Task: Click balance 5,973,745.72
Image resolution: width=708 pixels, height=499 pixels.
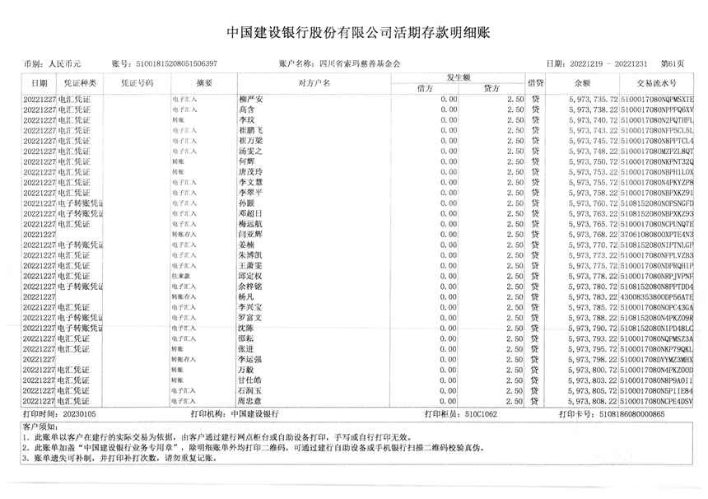Action: (594, 141)
